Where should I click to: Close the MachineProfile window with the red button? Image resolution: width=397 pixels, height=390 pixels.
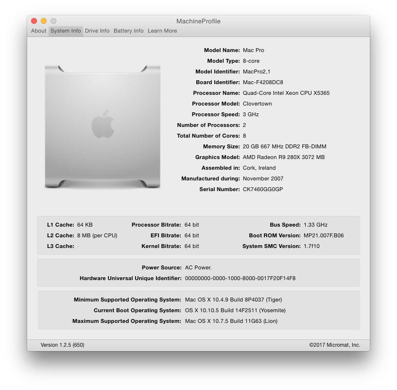click(34, 21)
